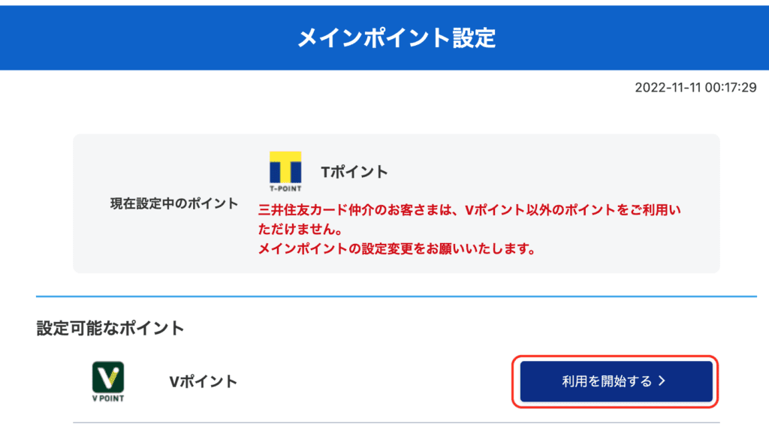Viewport: 769px width, 436px height.
Task: Click the blue horizontal divider line
Action: [x=397, y=296]
